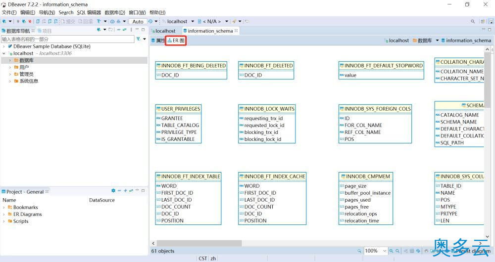The height and width of the screenshot is (262, 495).
Task: Click the new connection plug icon in main toolbar
Action: 4,21
